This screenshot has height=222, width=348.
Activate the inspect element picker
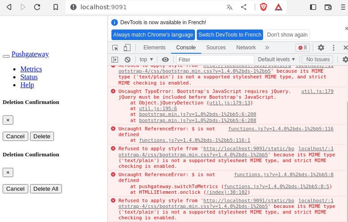[x=115, y=48]
